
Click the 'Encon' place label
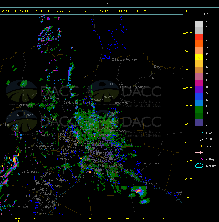tap(158, 67)
